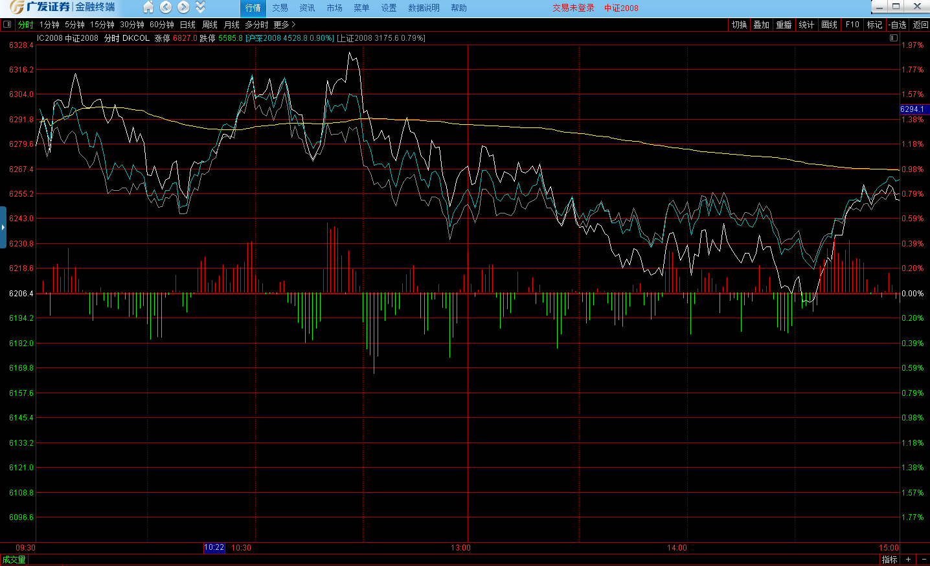Screen dimensions: 930x566
Task: Click the 上证2008 3175.6 0.79% overlay label
Action: [x=381, y=38]
